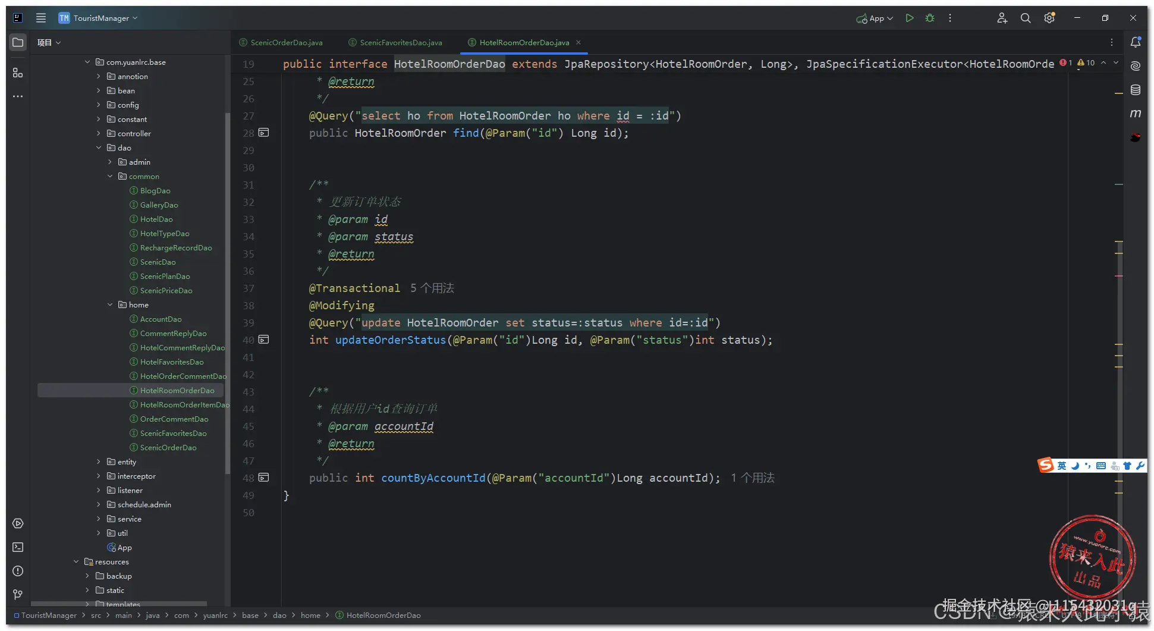Open more run actions menu
Viewport: 1154px width, 631px height.
coord(950,18)
